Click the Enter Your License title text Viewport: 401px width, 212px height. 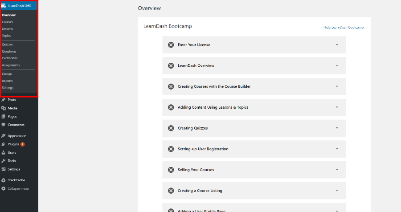coord(194,45)
